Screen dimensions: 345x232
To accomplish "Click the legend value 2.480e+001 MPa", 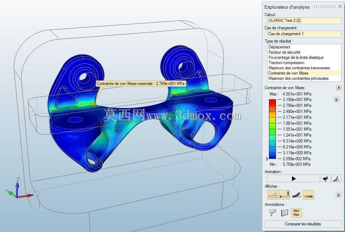I will pos(297,111).
